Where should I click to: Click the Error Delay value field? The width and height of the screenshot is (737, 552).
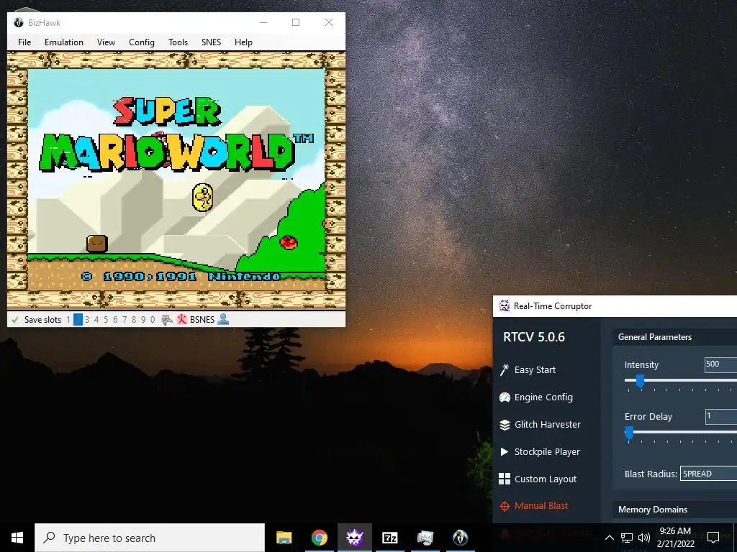tap(721, 416)
